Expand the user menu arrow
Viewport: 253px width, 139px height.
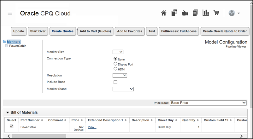tap(238, 13)
